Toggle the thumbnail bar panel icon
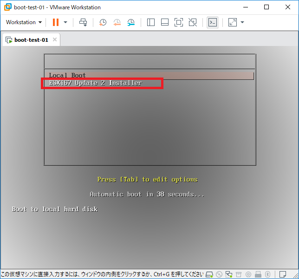 click(165, 22)
